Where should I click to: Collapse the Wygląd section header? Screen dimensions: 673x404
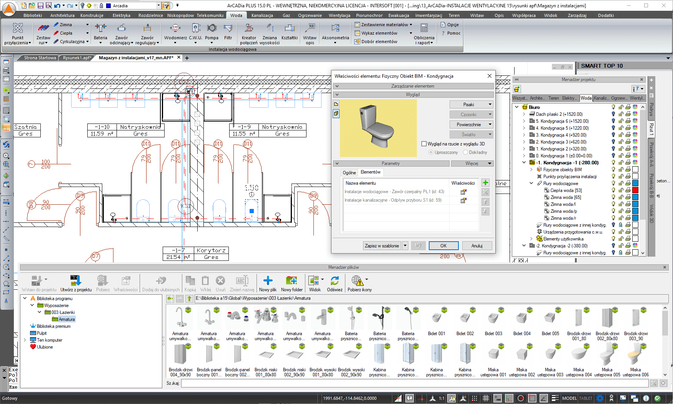tap(413, 95)
